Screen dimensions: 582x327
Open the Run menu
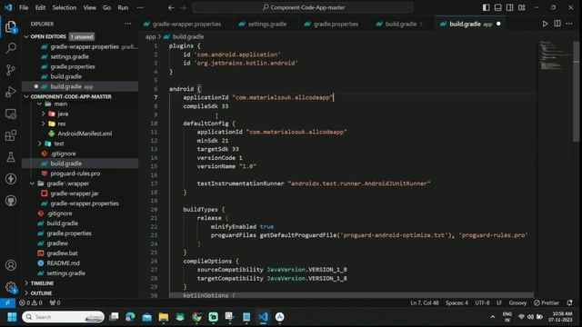[123, 7]
